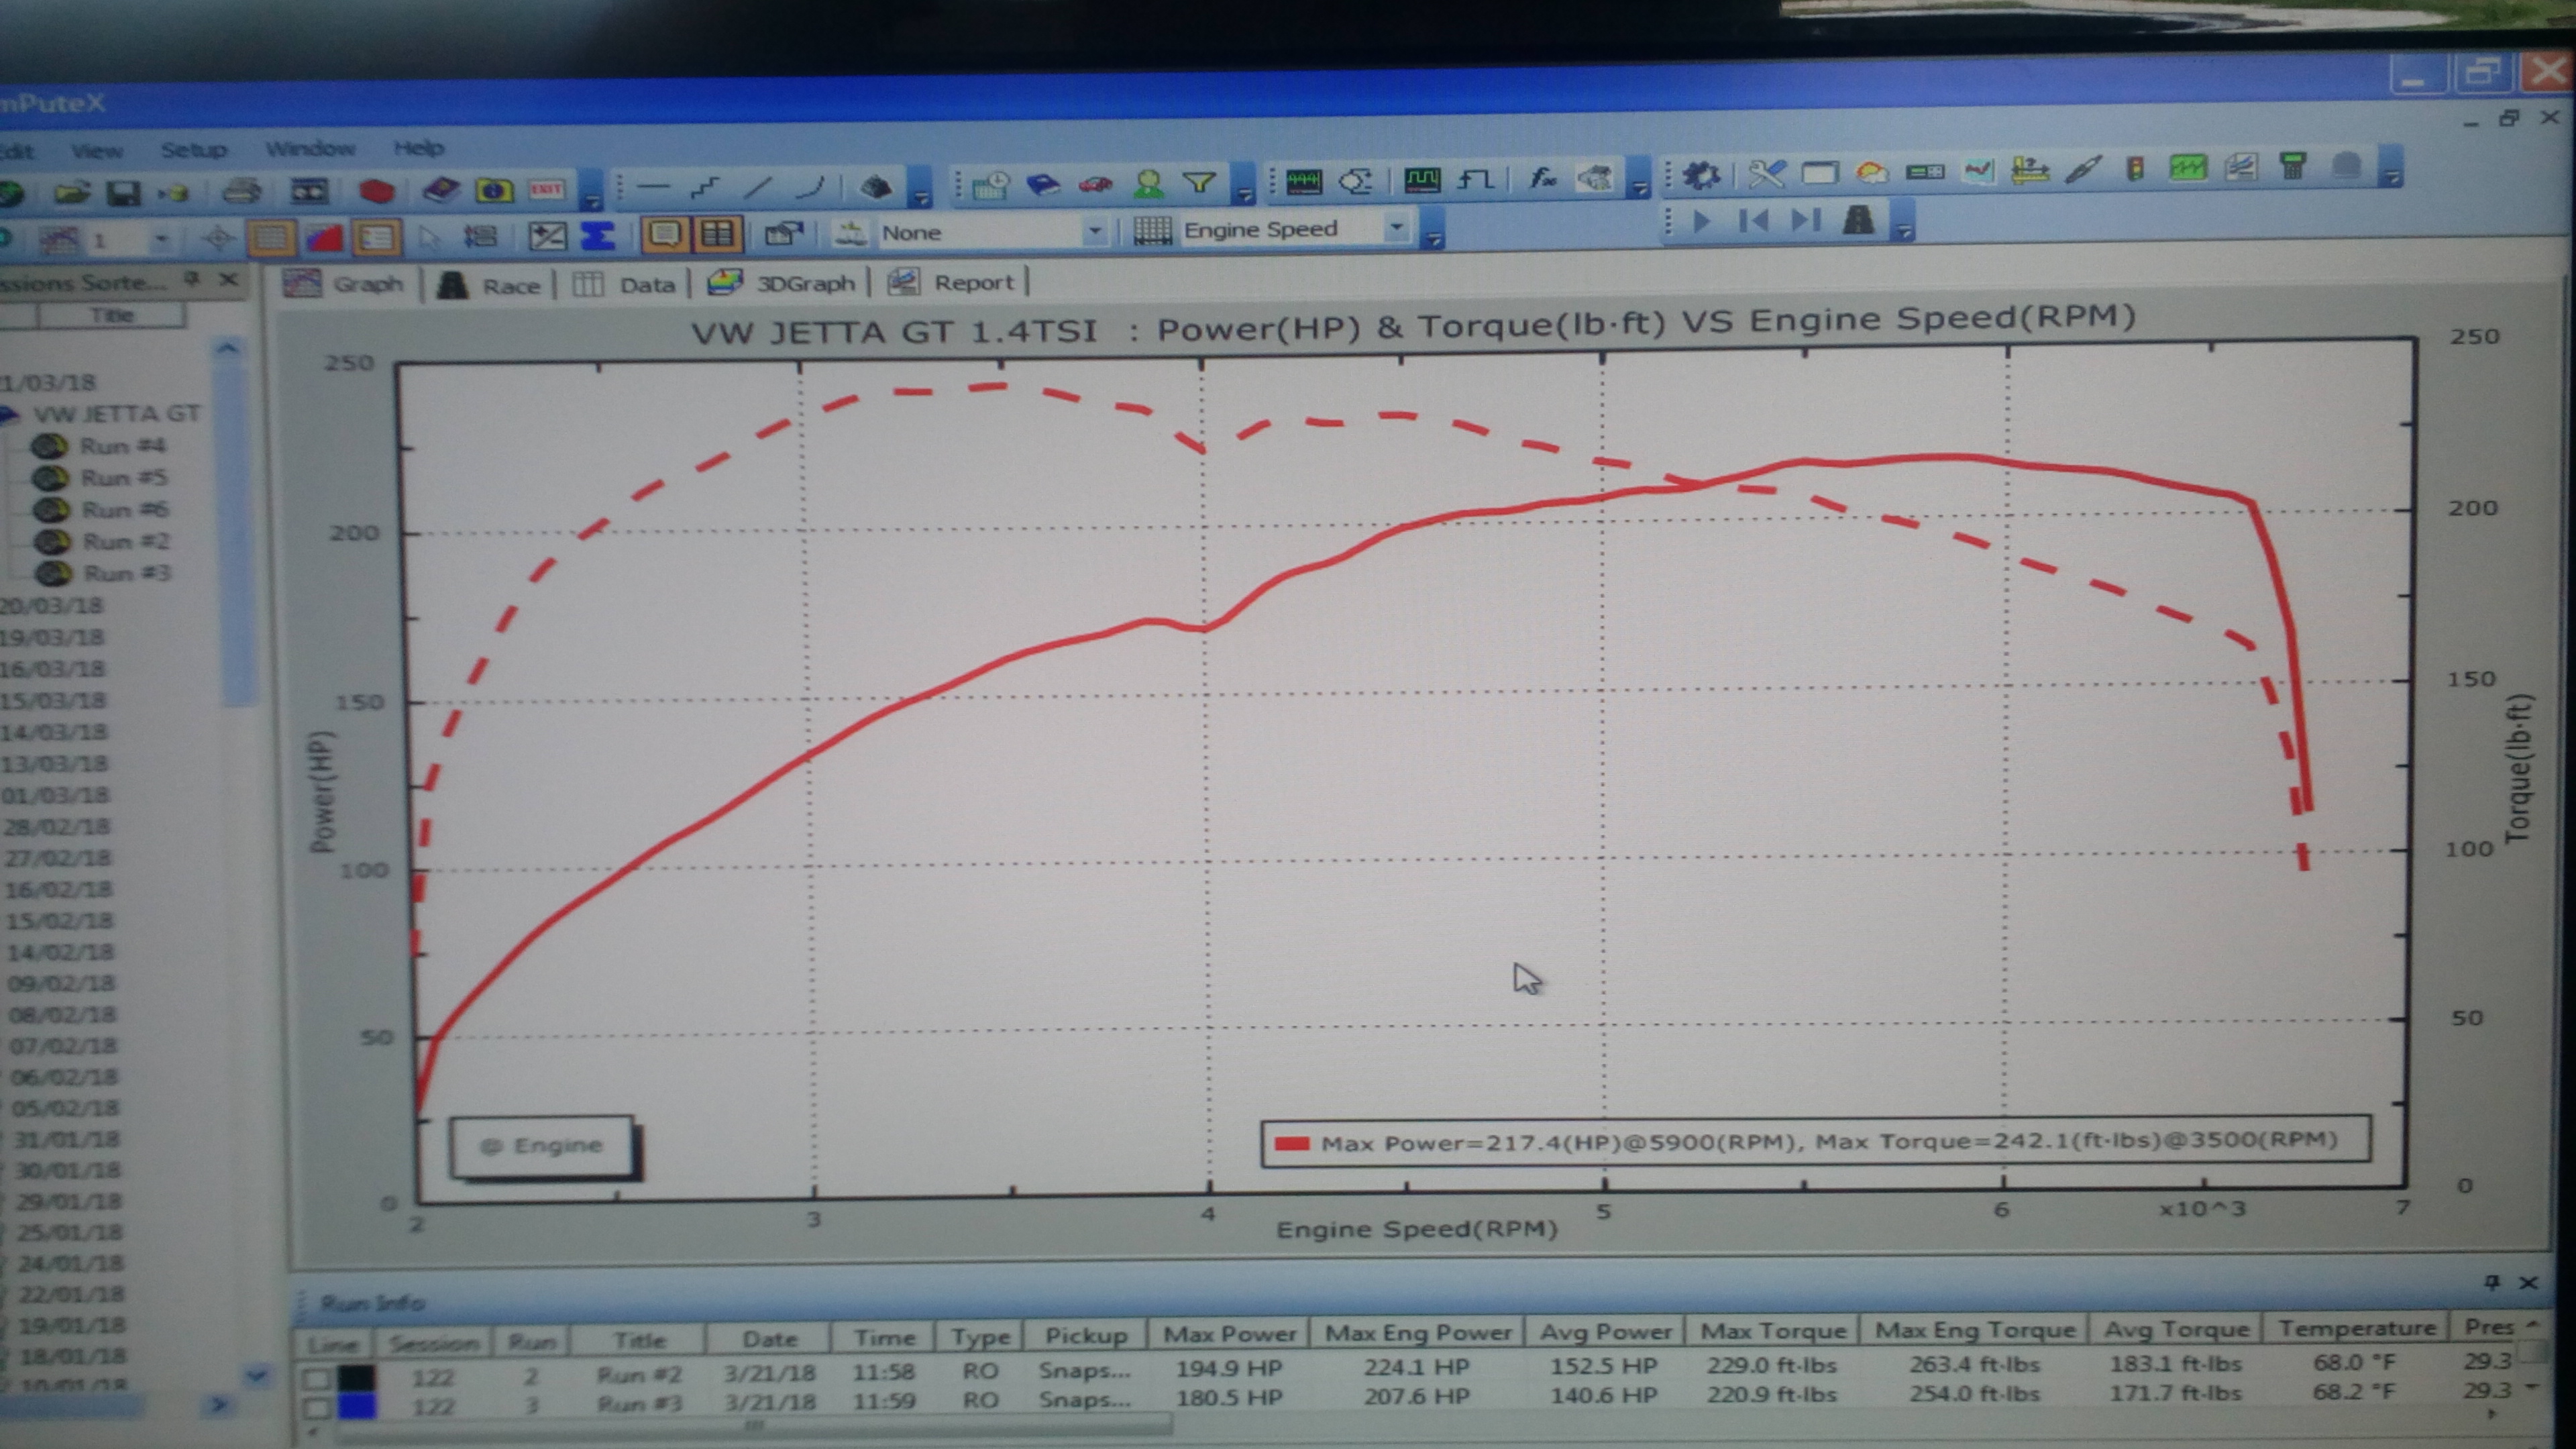Click the calendar with clock icon
Image resolution: width=2576 pixels, height=1449 pixels.
tap(991, 185)
